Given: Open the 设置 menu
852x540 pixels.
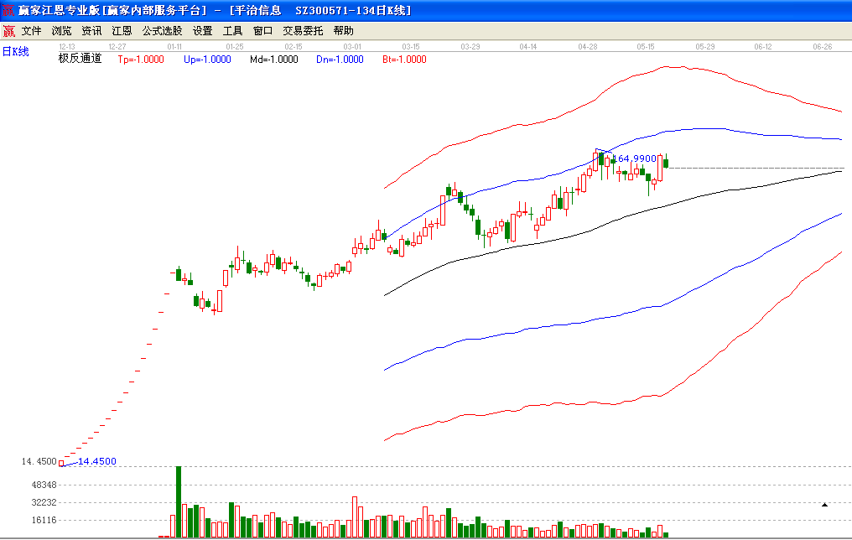Looking at the screenshot, I should (x=203, y=31).
